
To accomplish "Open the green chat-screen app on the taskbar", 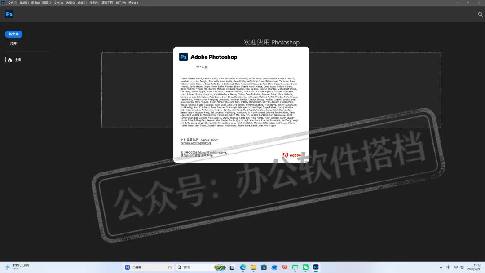I will (295, 268).
